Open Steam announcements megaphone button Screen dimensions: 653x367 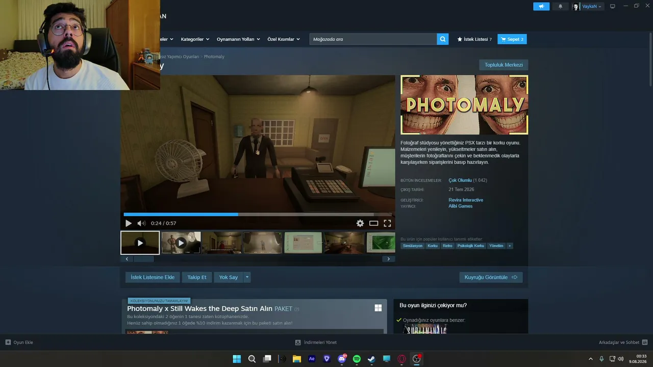point(541,7)
